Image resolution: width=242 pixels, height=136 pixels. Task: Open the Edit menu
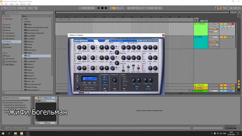point(6,4)
